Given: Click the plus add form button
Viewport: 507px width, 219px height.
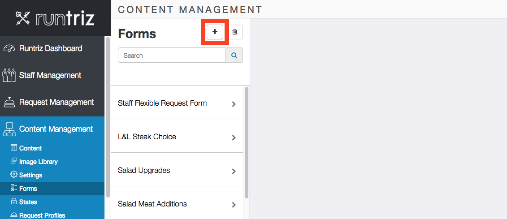Looking at the screenshot, I should [215, 32].
